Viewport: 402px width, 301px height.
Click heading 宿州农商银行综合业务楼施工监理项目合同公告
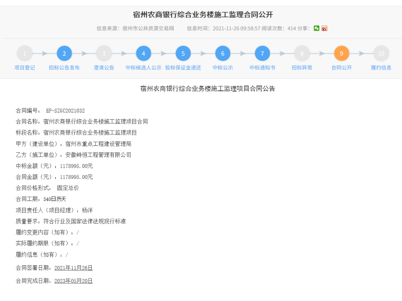208,89
